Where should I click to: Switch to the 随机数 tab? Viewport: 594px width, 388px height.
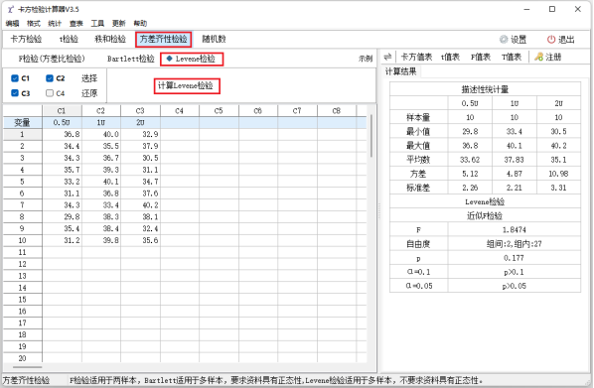214,39
